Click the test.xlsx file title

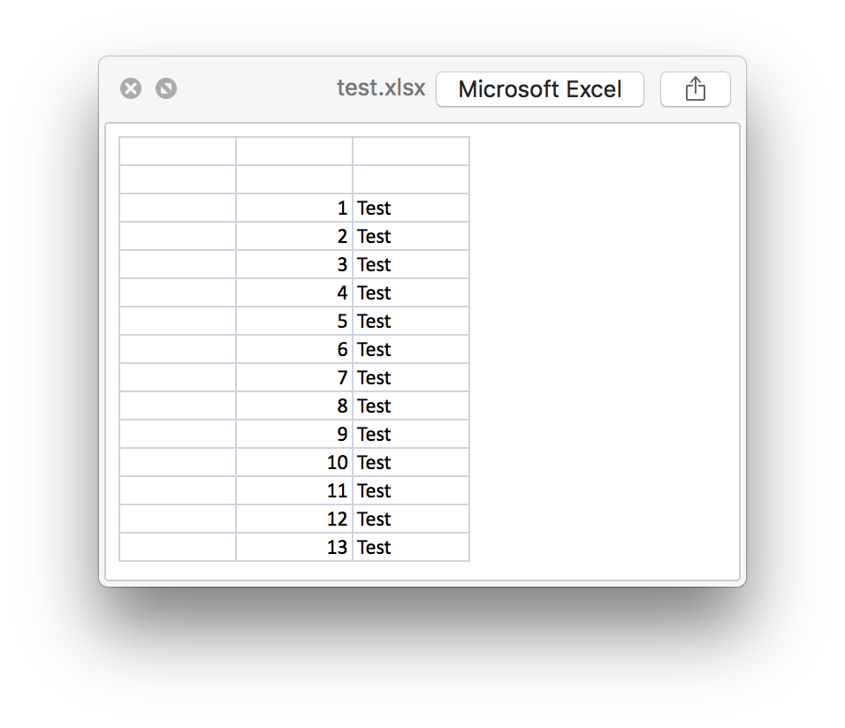pos(381,87)
